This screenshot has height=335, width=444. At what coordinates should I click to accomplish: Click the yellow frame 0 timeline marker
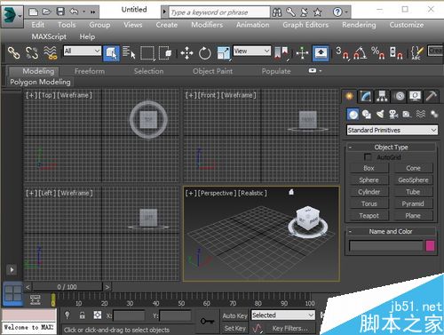pos(53,299)
